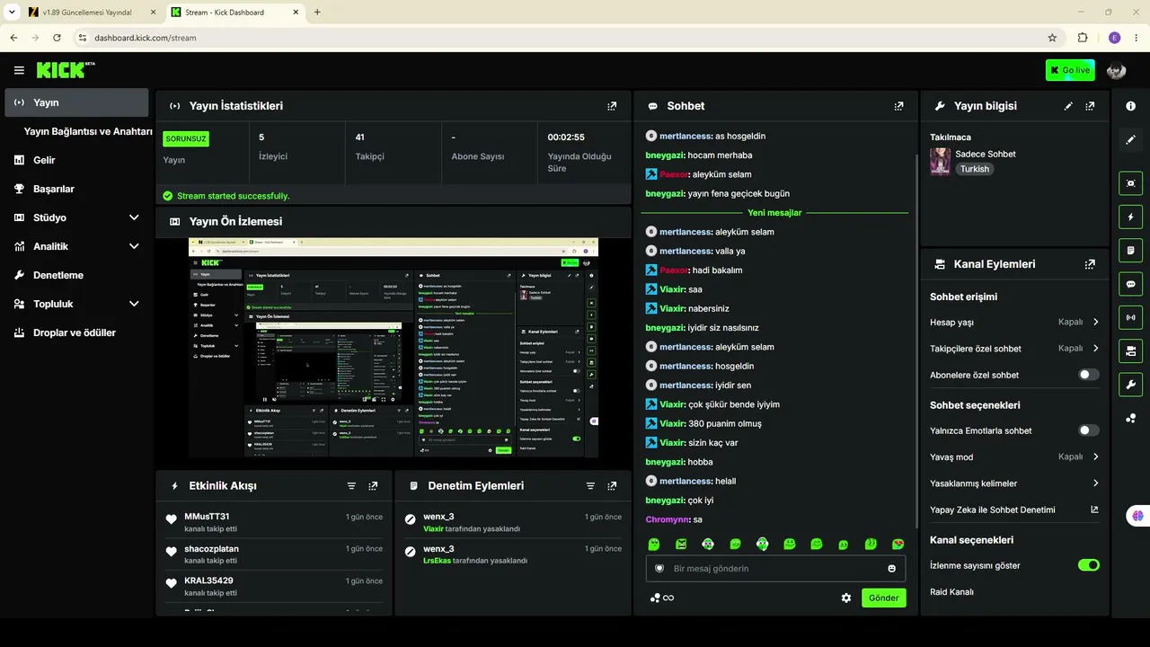Toggle the stream preview widget icon in right rail
The image size is (1150, 647).
click(1130, 183)
